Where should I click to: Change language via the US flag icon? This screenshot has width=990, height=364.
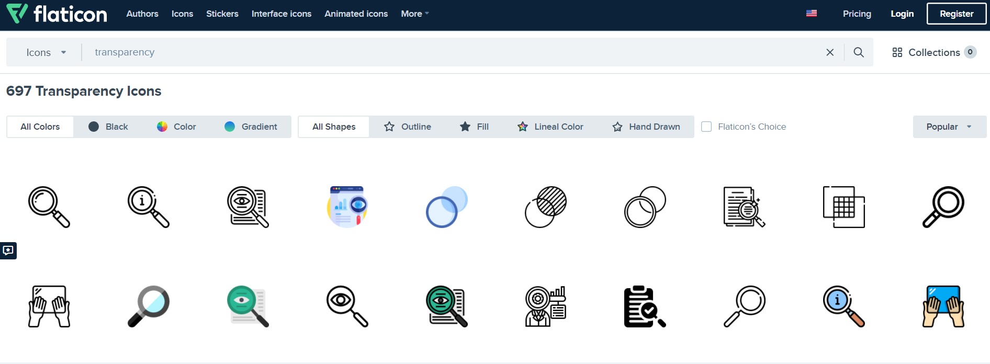[812, 14]
